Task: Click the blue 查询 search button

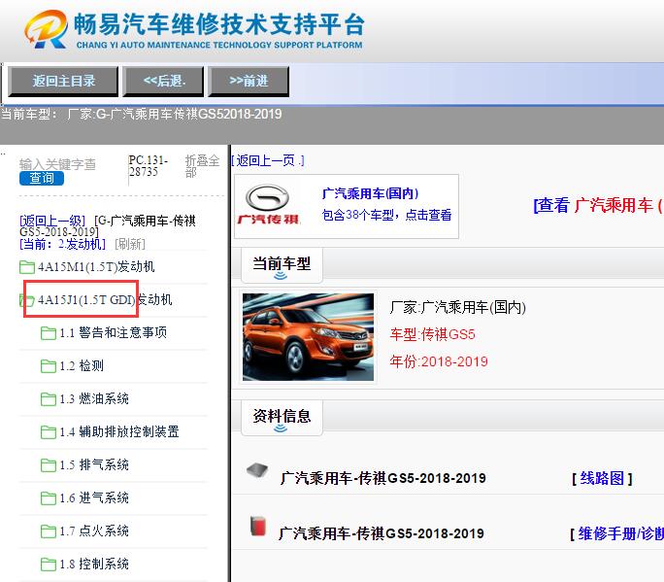Action: [42, 178]
